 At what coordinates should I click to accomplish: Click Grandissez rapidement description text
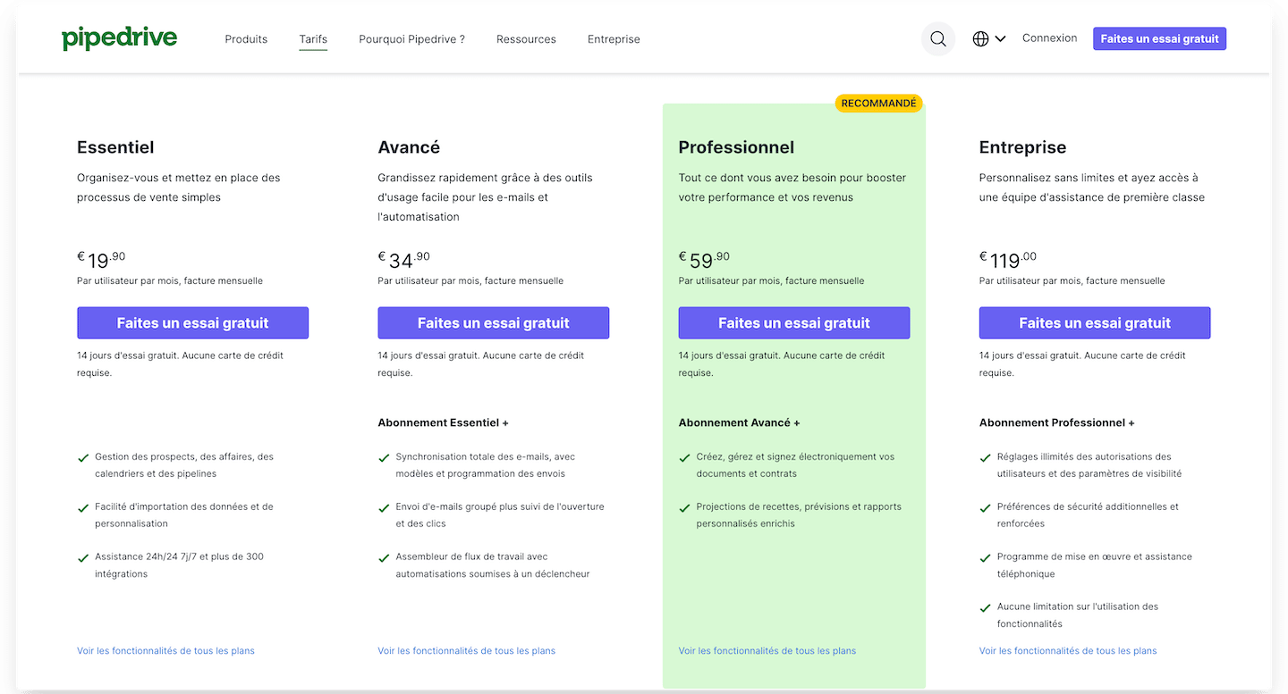coord(485,197)
